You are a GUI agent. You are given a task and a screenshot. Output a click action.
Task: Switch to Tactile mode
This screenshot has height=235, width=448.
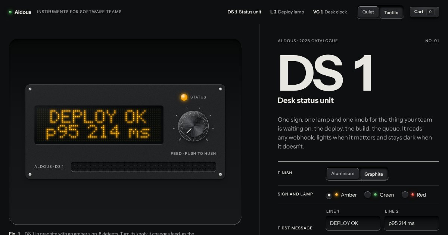coord(391,12)
